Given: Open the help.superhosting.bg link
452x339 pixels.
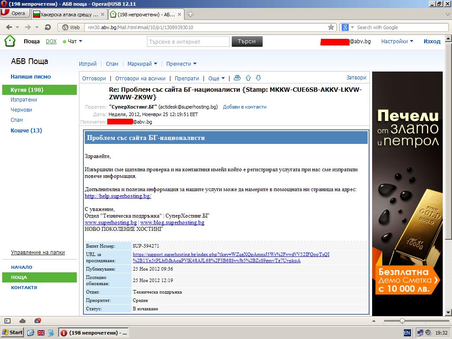Looking at the screenshot, I should (118, 196).
